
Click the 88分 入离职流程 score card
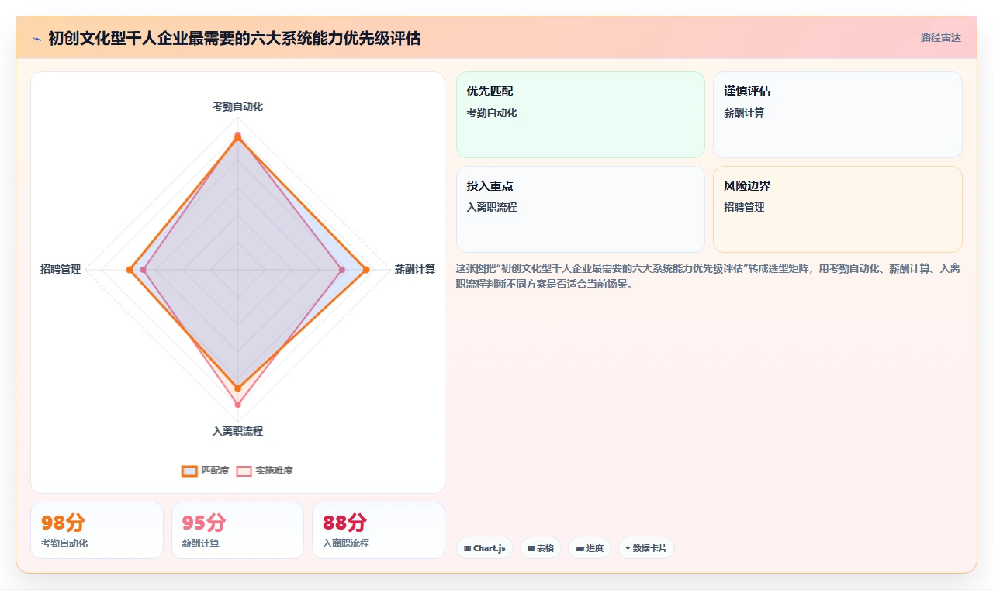[x=379, y=530]
